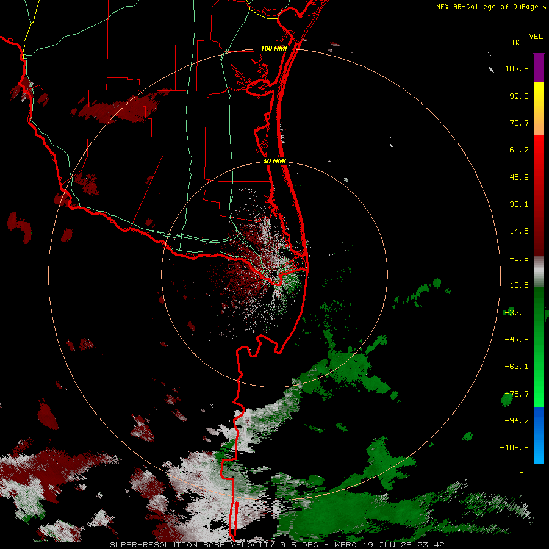The width and height of the screenshot is (549, 549).
Task: Click the TH legend label
Action: 524,475
